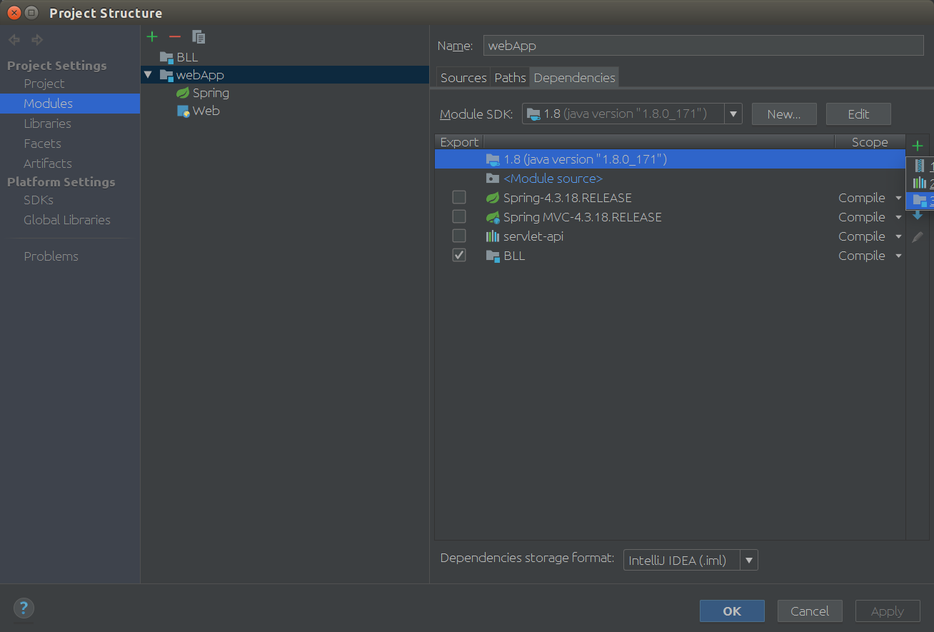Viewport: 934px width, 632px height.
Task: Select the Module source row
Action: [x=670, y=179]
